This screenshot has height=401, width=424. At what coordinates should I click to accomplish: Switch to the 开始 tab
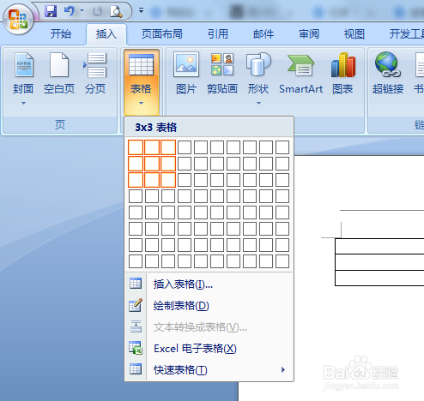61,34
